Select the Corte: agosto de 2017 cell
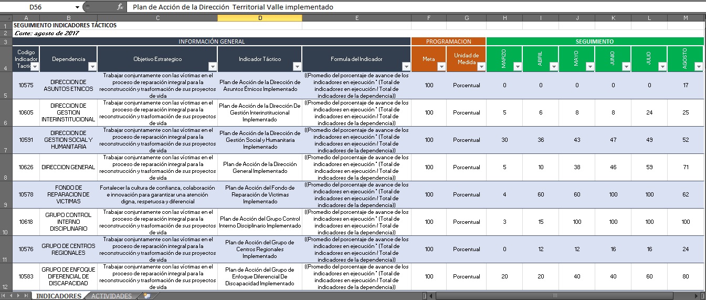 pos(47,33)
